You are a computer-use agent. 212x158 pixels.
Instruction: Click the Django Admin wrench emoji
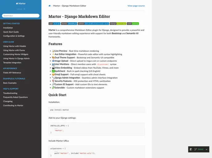(53, 78)
